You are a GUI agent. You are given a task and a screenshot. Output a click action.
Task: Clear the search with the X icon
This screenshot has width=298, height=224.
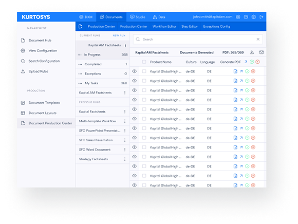[x=258, y=39]
